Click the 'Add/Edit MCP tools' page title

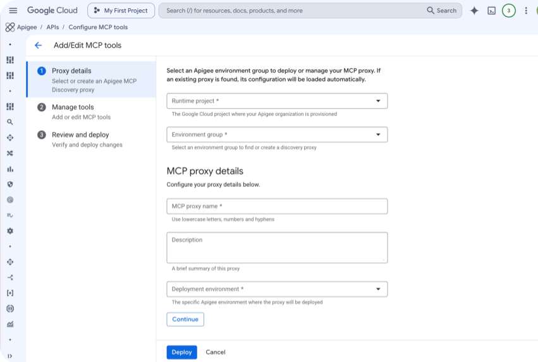pos(87,45)
